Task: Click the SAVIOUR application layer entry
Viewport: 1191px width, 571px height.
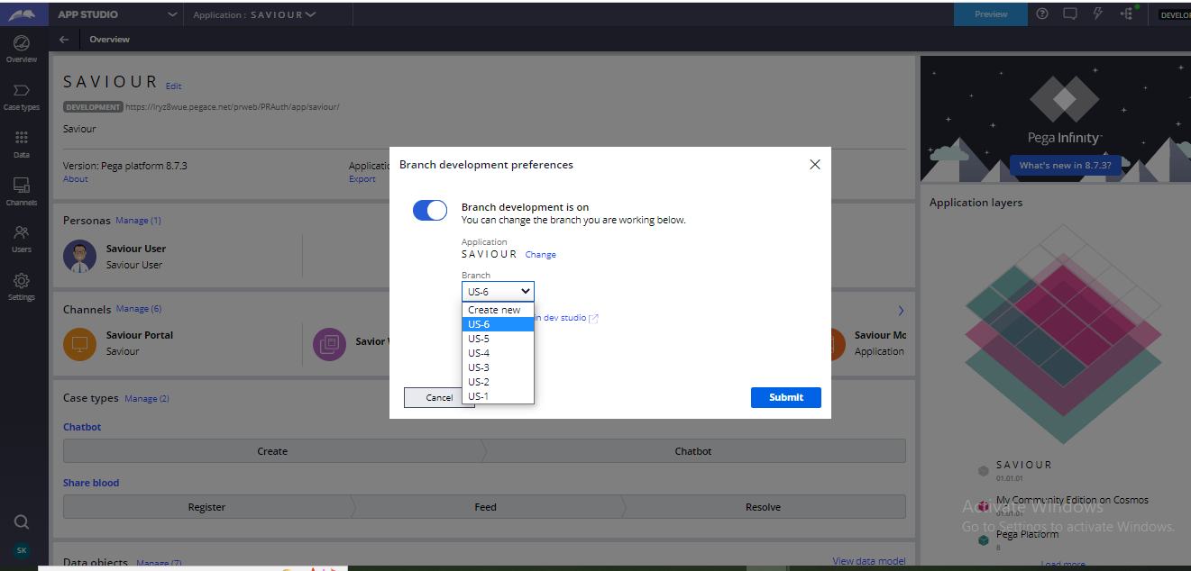Action: (1023, 465)
